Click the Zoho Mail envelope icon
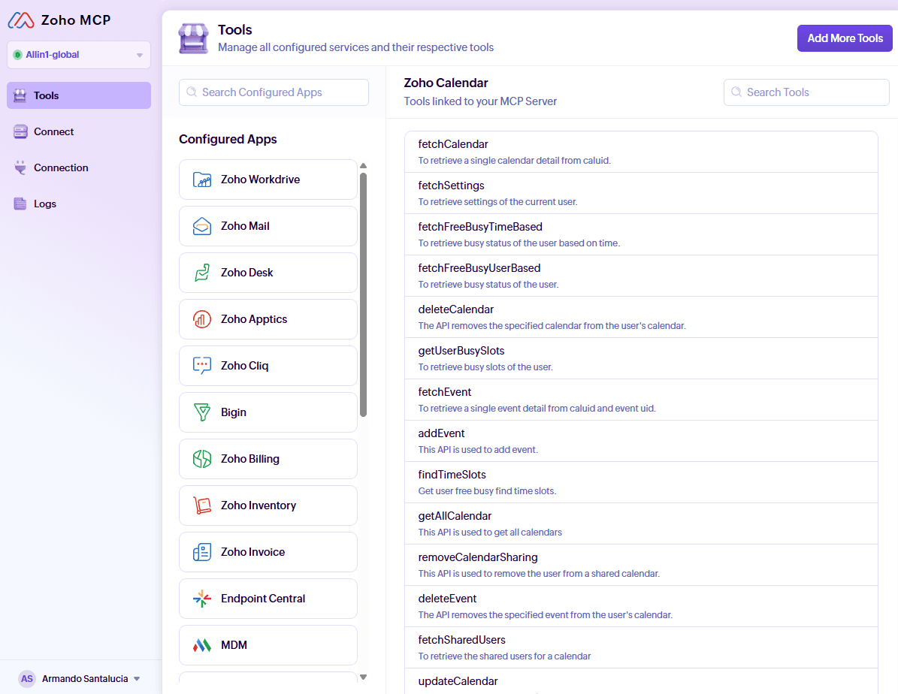898x694 pixels. (202, 226)
